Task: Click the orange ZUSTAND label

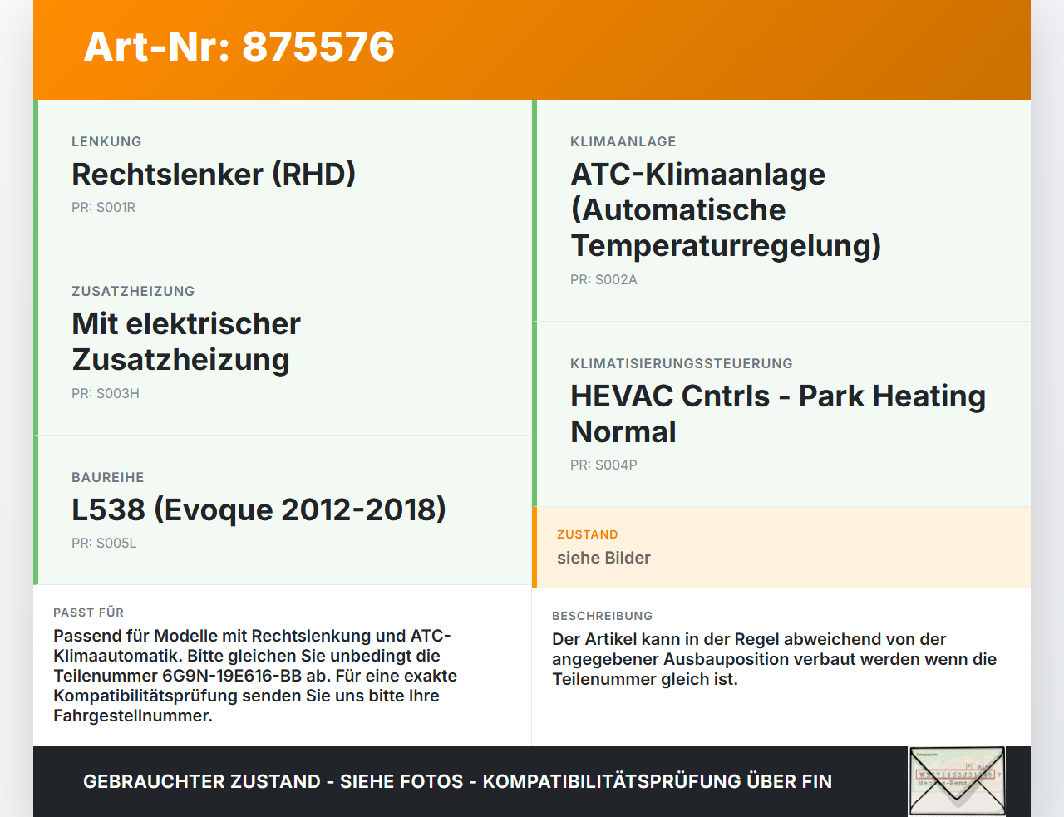Action: click(x=588, y=534)
